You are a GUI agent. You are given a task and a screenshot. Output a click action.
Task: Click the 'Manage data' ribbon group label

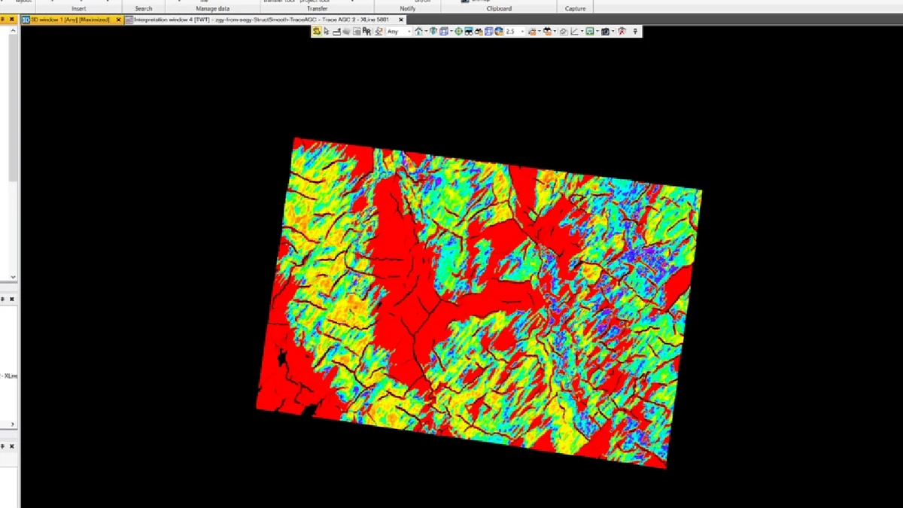coord(212,8)
